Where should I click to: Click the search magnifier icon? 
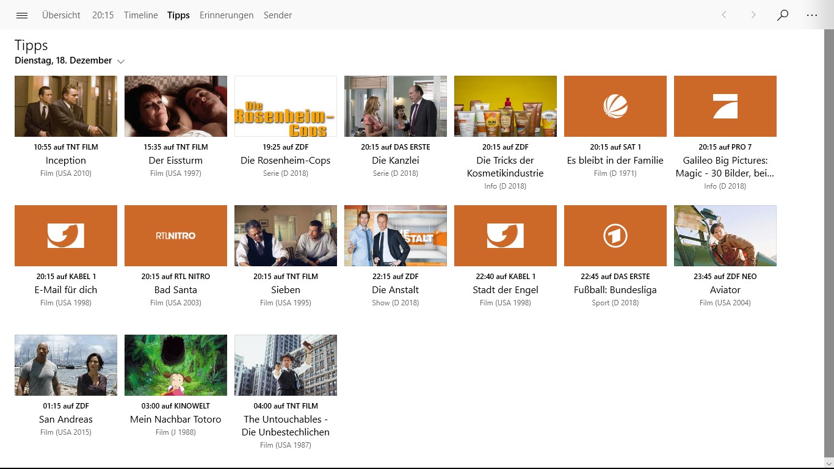click(x=783, y=15)
